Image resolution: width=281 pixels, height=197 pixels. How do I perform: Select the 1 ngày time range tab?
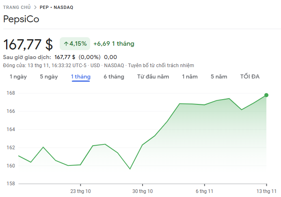point(18,76)
